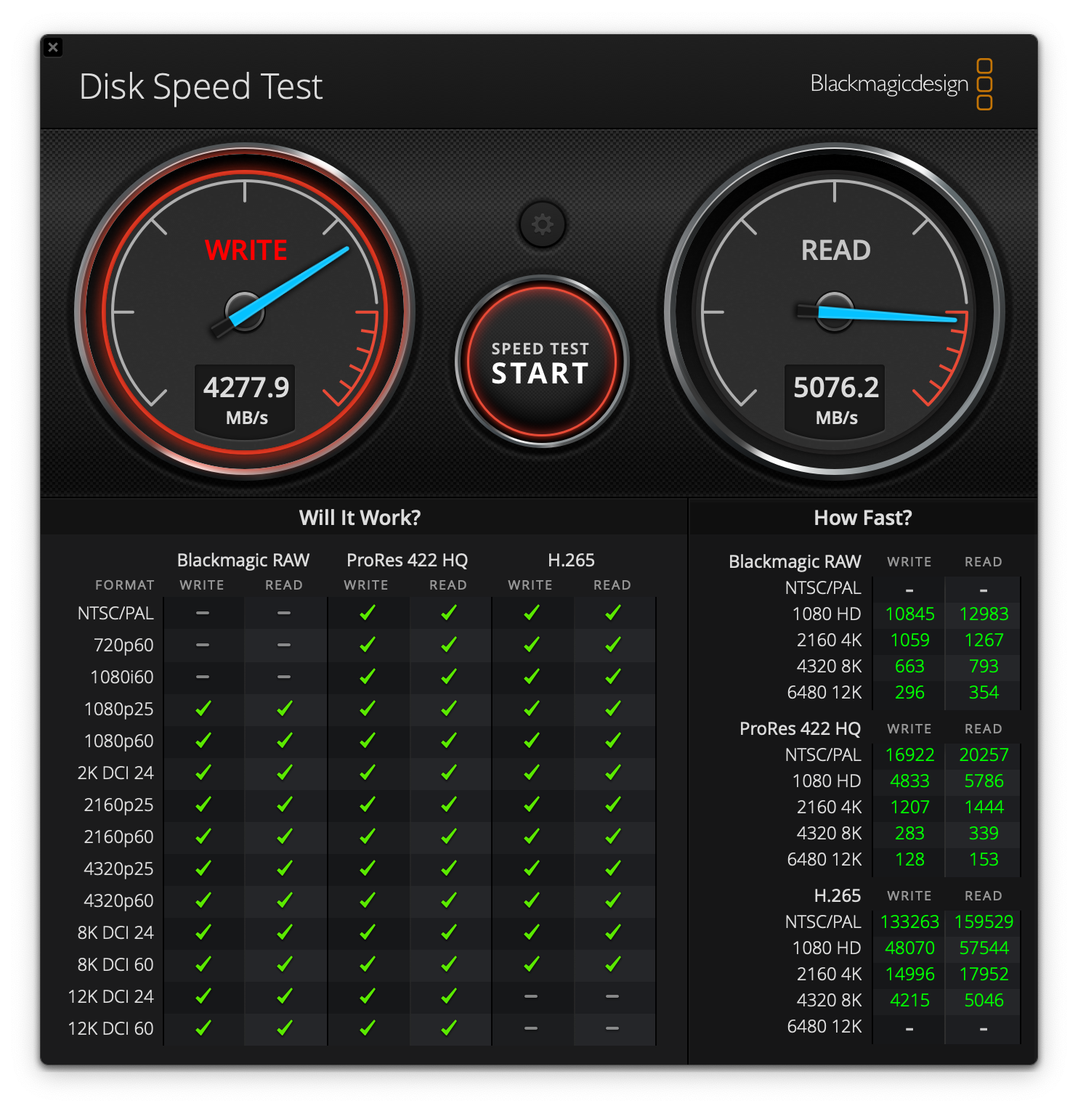Click Blackmagic RAW header in Will It Work
Image resolution: width=1078 pixels, height=1111 pixels.
click(243, 561)
